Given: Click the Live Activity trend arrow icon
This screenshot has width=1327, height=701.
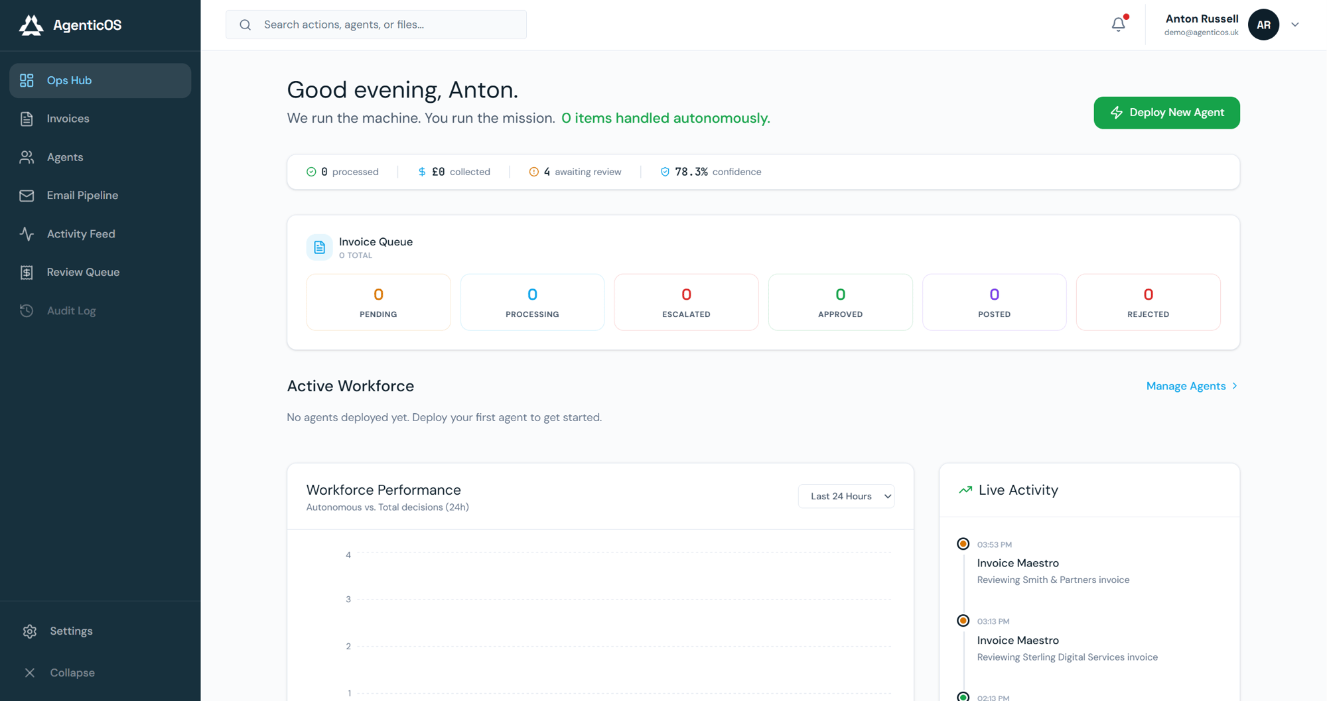Looking at the screenshot, I should tap(965, 490).
